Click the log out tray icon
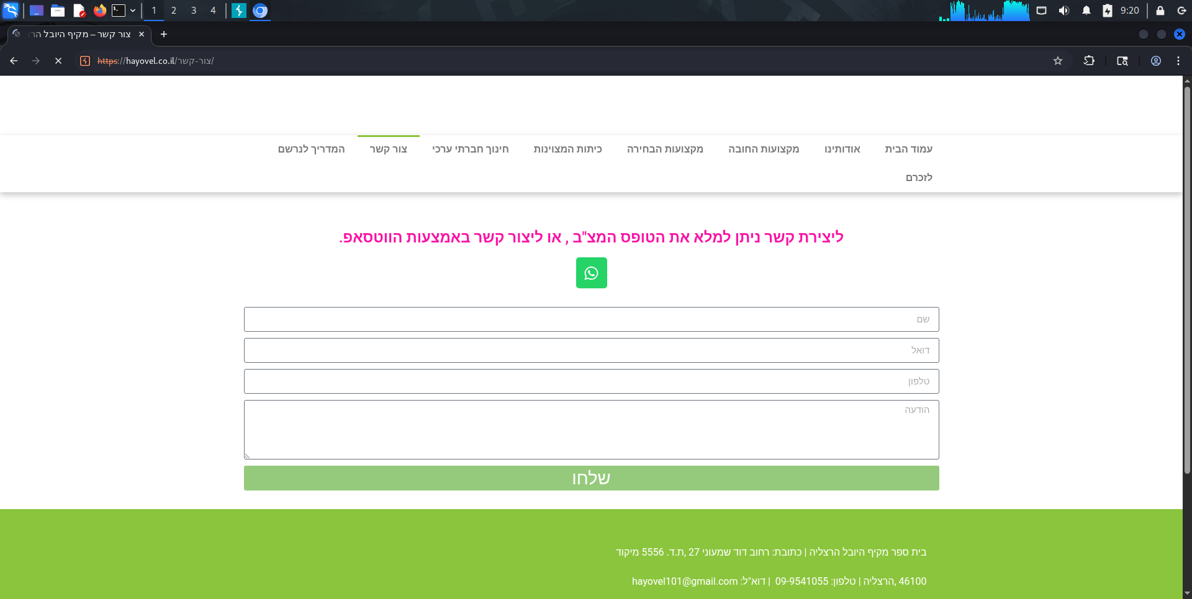The image size is (1192, 599). coord(1181,11)
